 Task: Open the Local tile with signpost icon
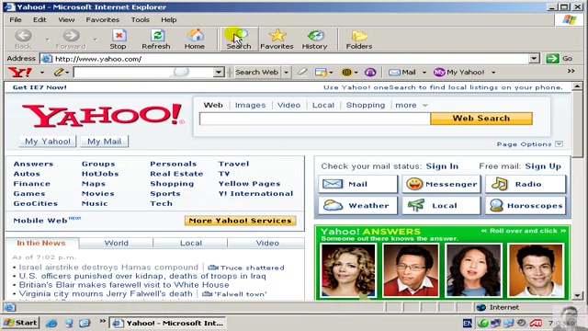click(441, 206)
